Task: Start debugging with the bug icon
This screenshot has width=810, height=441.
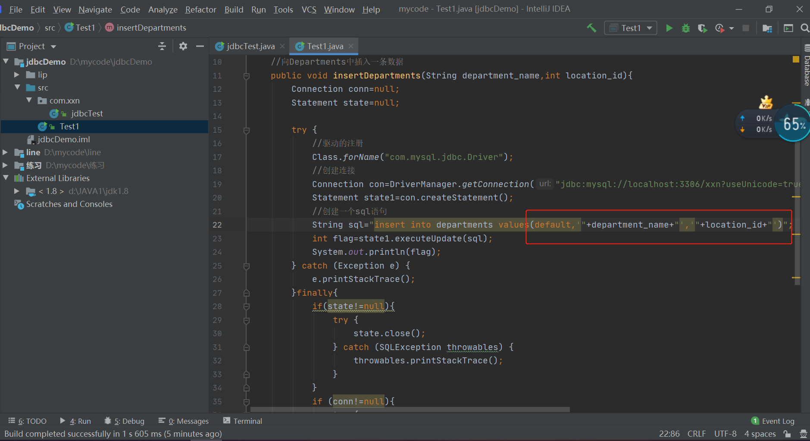Action: [685, 28]
